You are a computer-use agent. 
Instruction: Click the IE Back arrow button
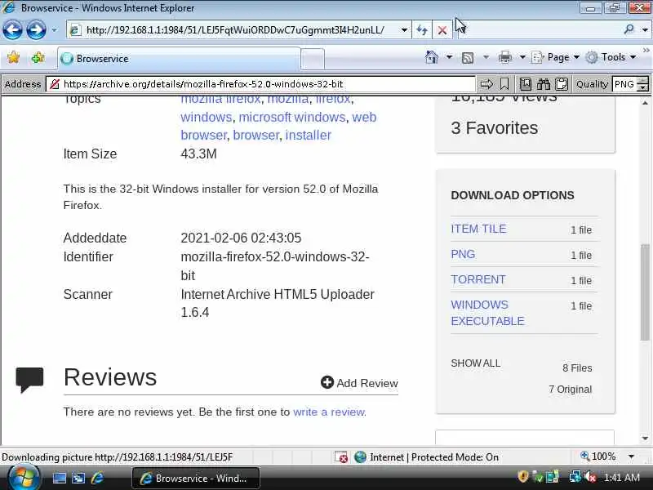pos(12,30)
